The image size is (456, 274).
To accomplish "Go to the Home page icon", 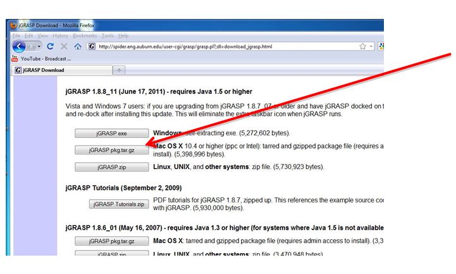I will 77,46.
